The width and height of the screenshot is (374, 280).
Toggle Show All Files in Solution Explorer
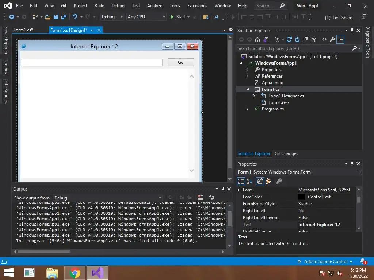point(313,39)
